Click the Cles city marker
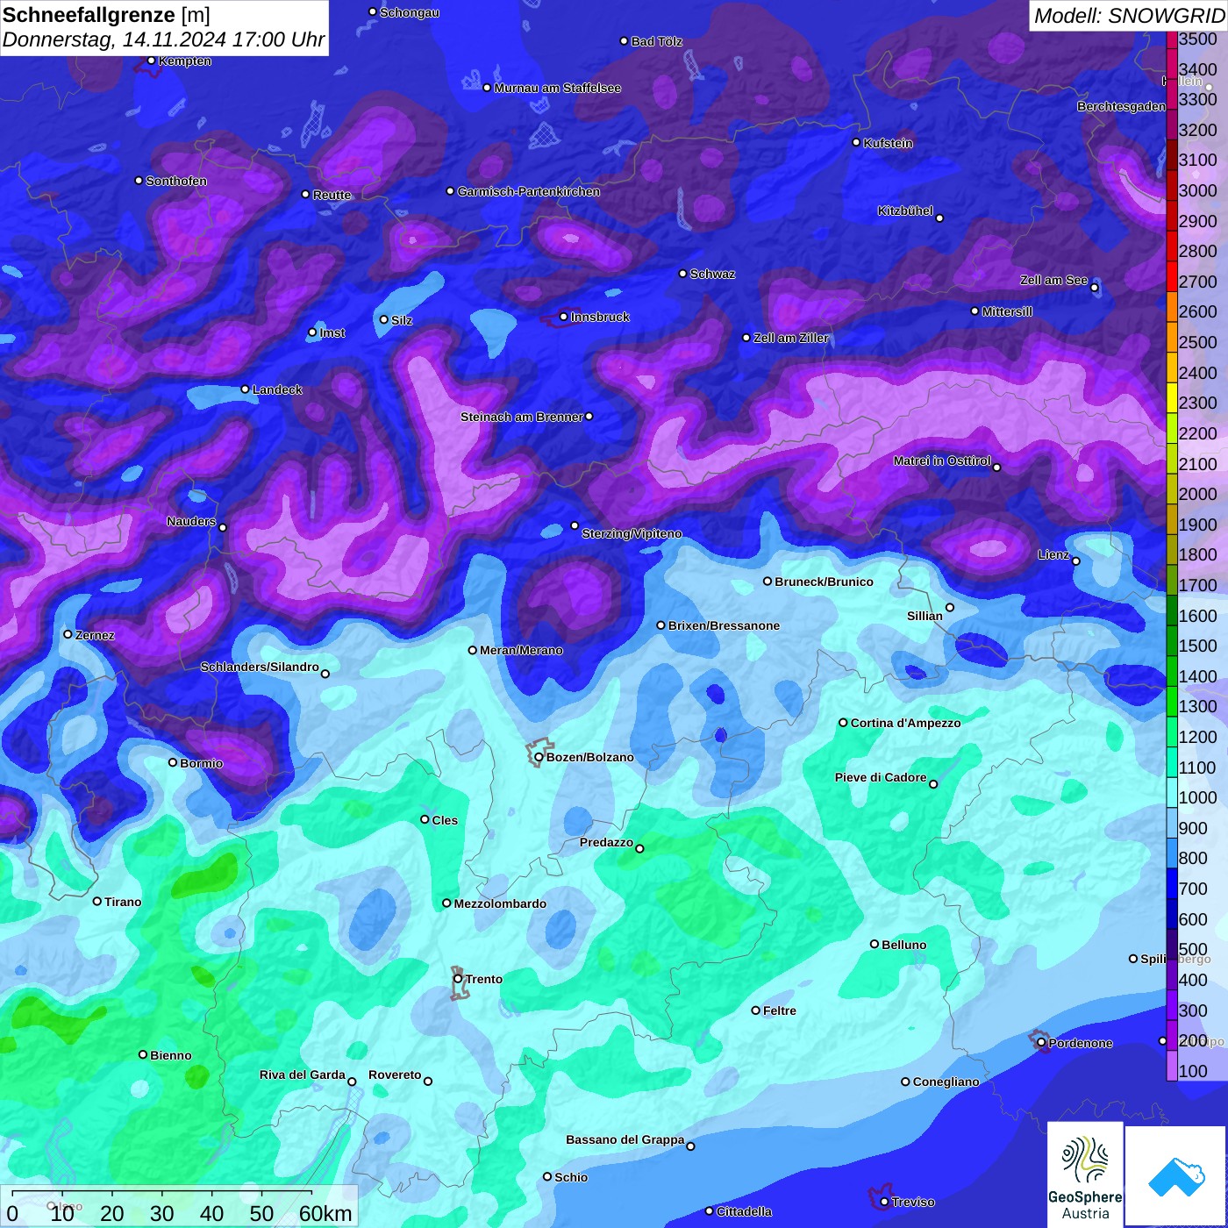 click(425, 819)
